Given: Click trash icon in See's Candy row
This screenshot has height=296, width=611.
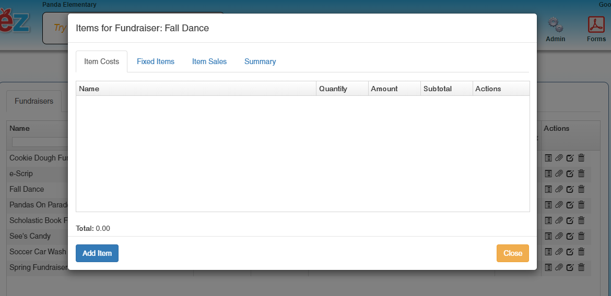Looking at the screenshot, I should tap(581, 236).
